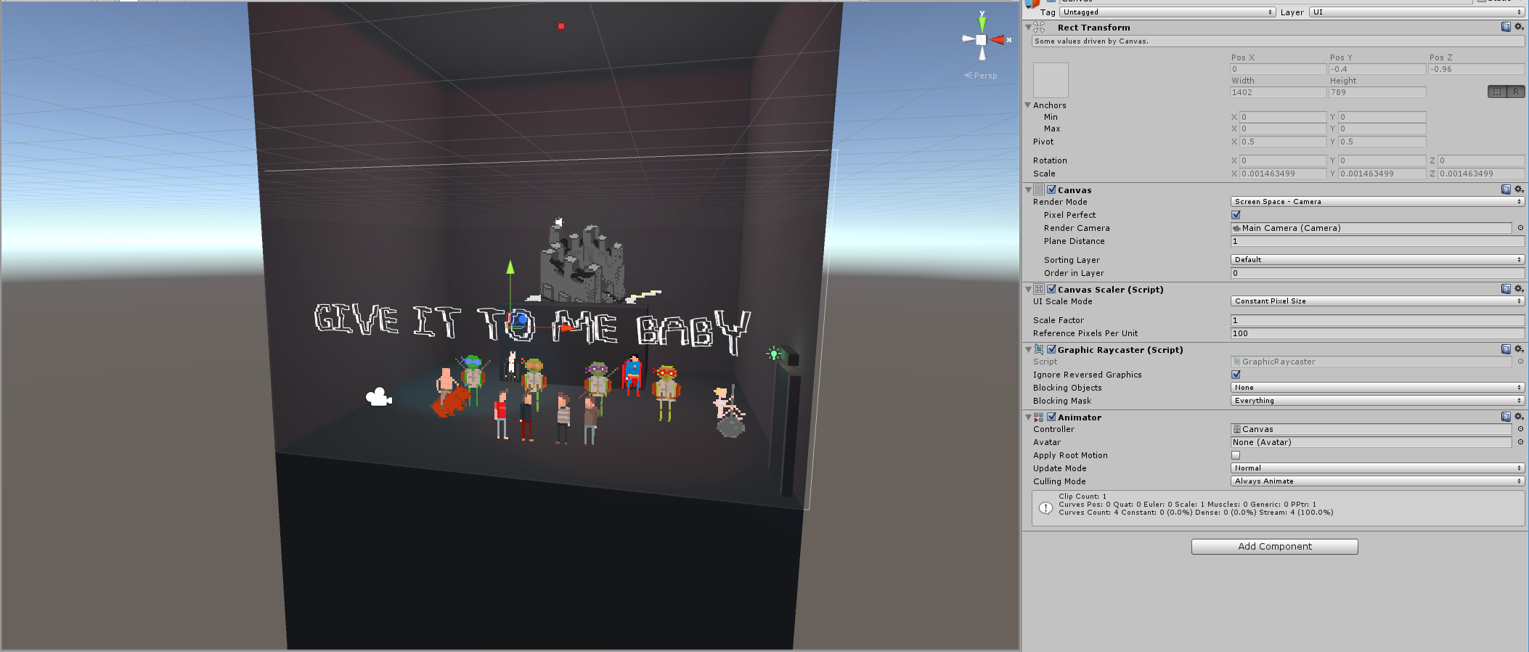Viewport: 1529px width, 652px height.
Task: Click the Add Component button
Action: pos(1275,547)
